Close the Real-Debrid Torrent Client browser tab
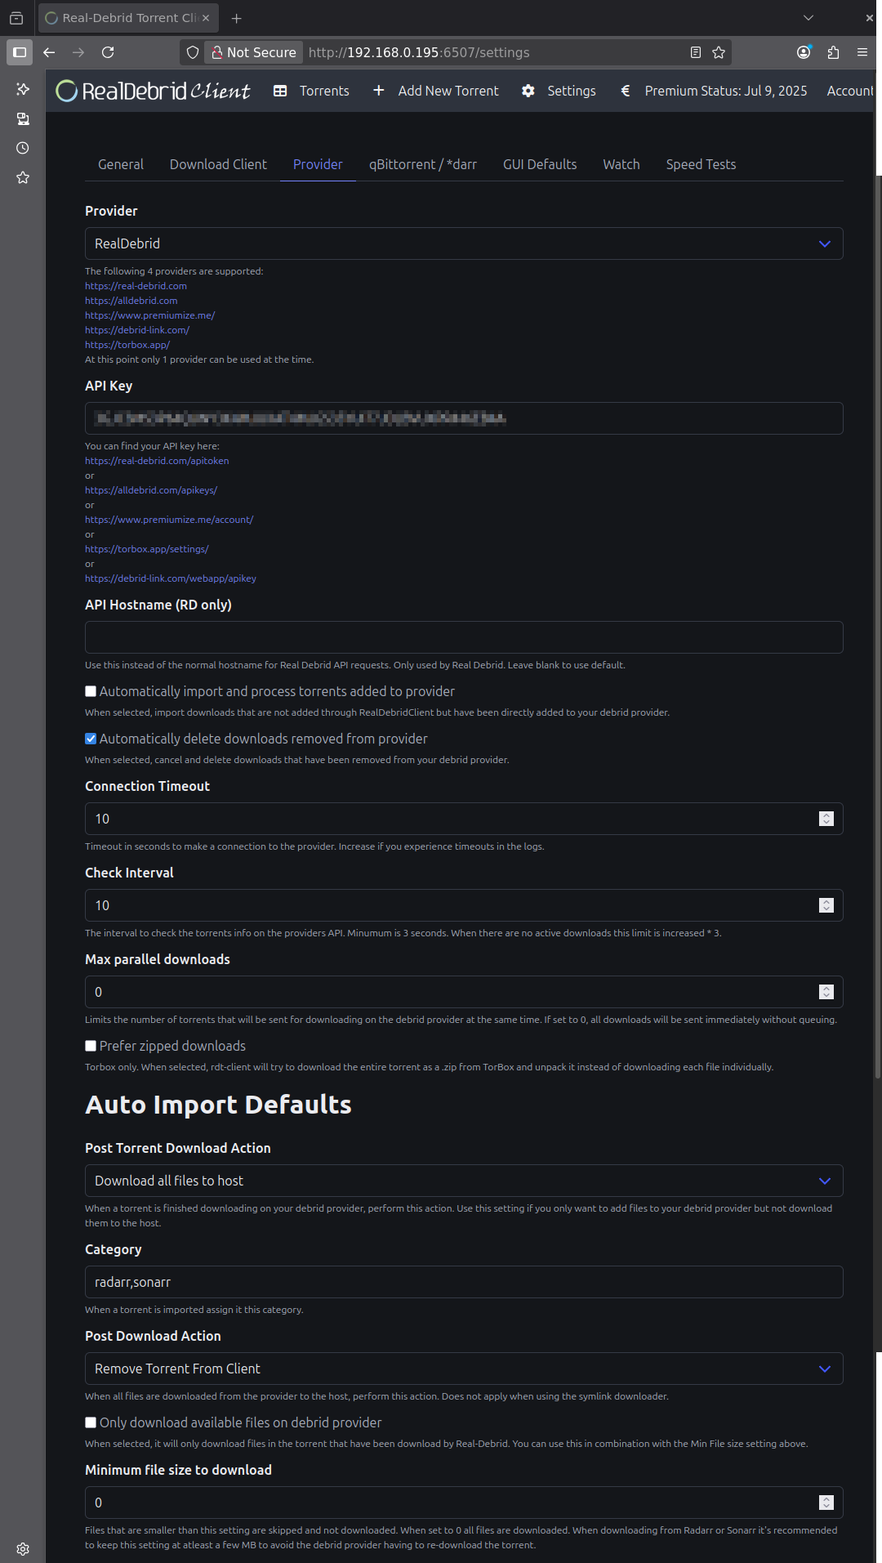The image size is (882, 1563). tap(206, 18)
